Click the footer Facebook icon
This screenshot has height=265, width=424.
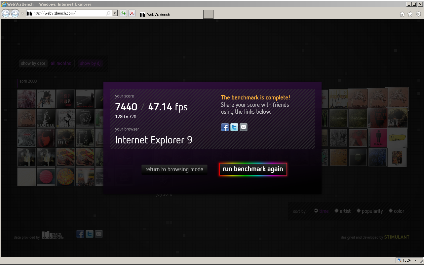[x=80, y=234]
